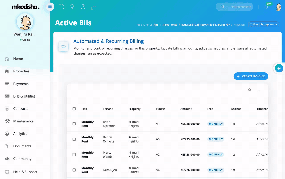
Task: Click the theme palette icon
Action: tap(279, 68)
